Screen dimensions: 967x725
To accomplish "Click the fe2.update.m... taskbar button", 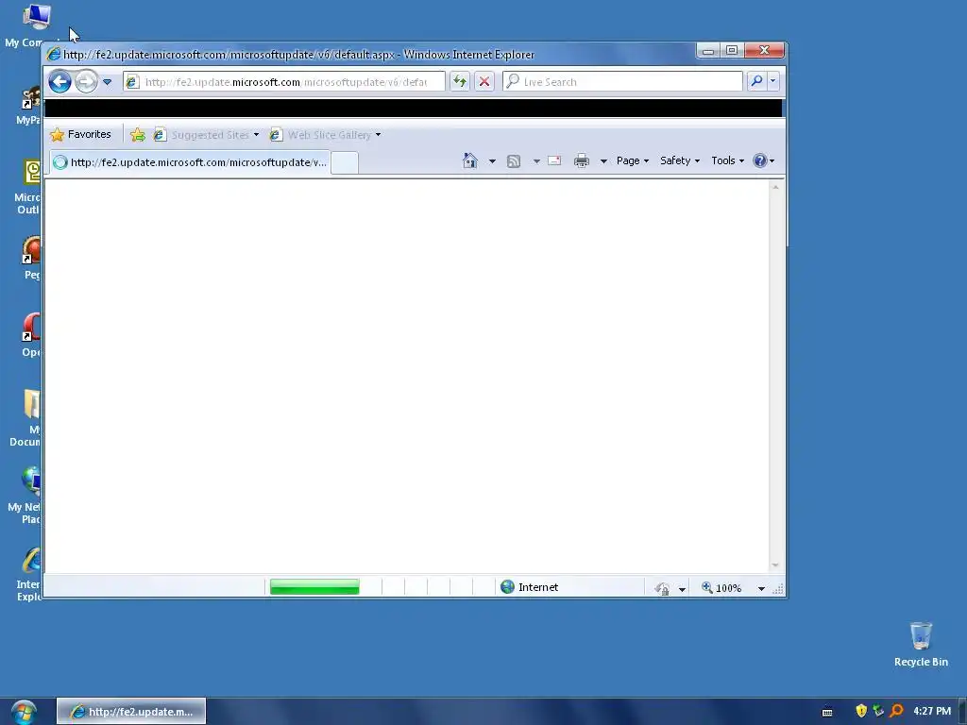I will (131, 712).
